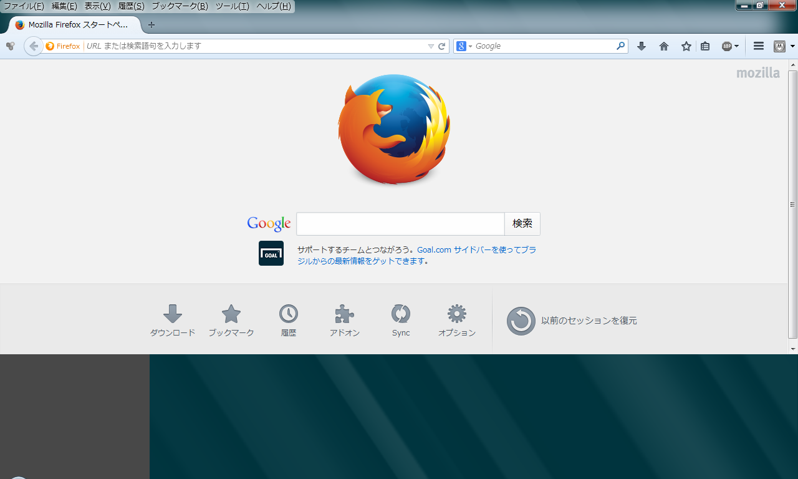Click the Downloads arrow in the toolbar

(642, 46)
